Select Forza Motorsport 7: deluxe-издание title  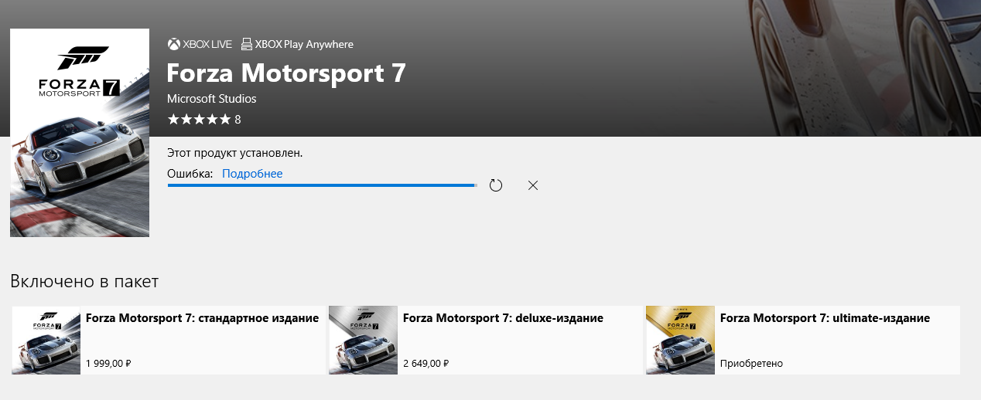click(503, 318)
